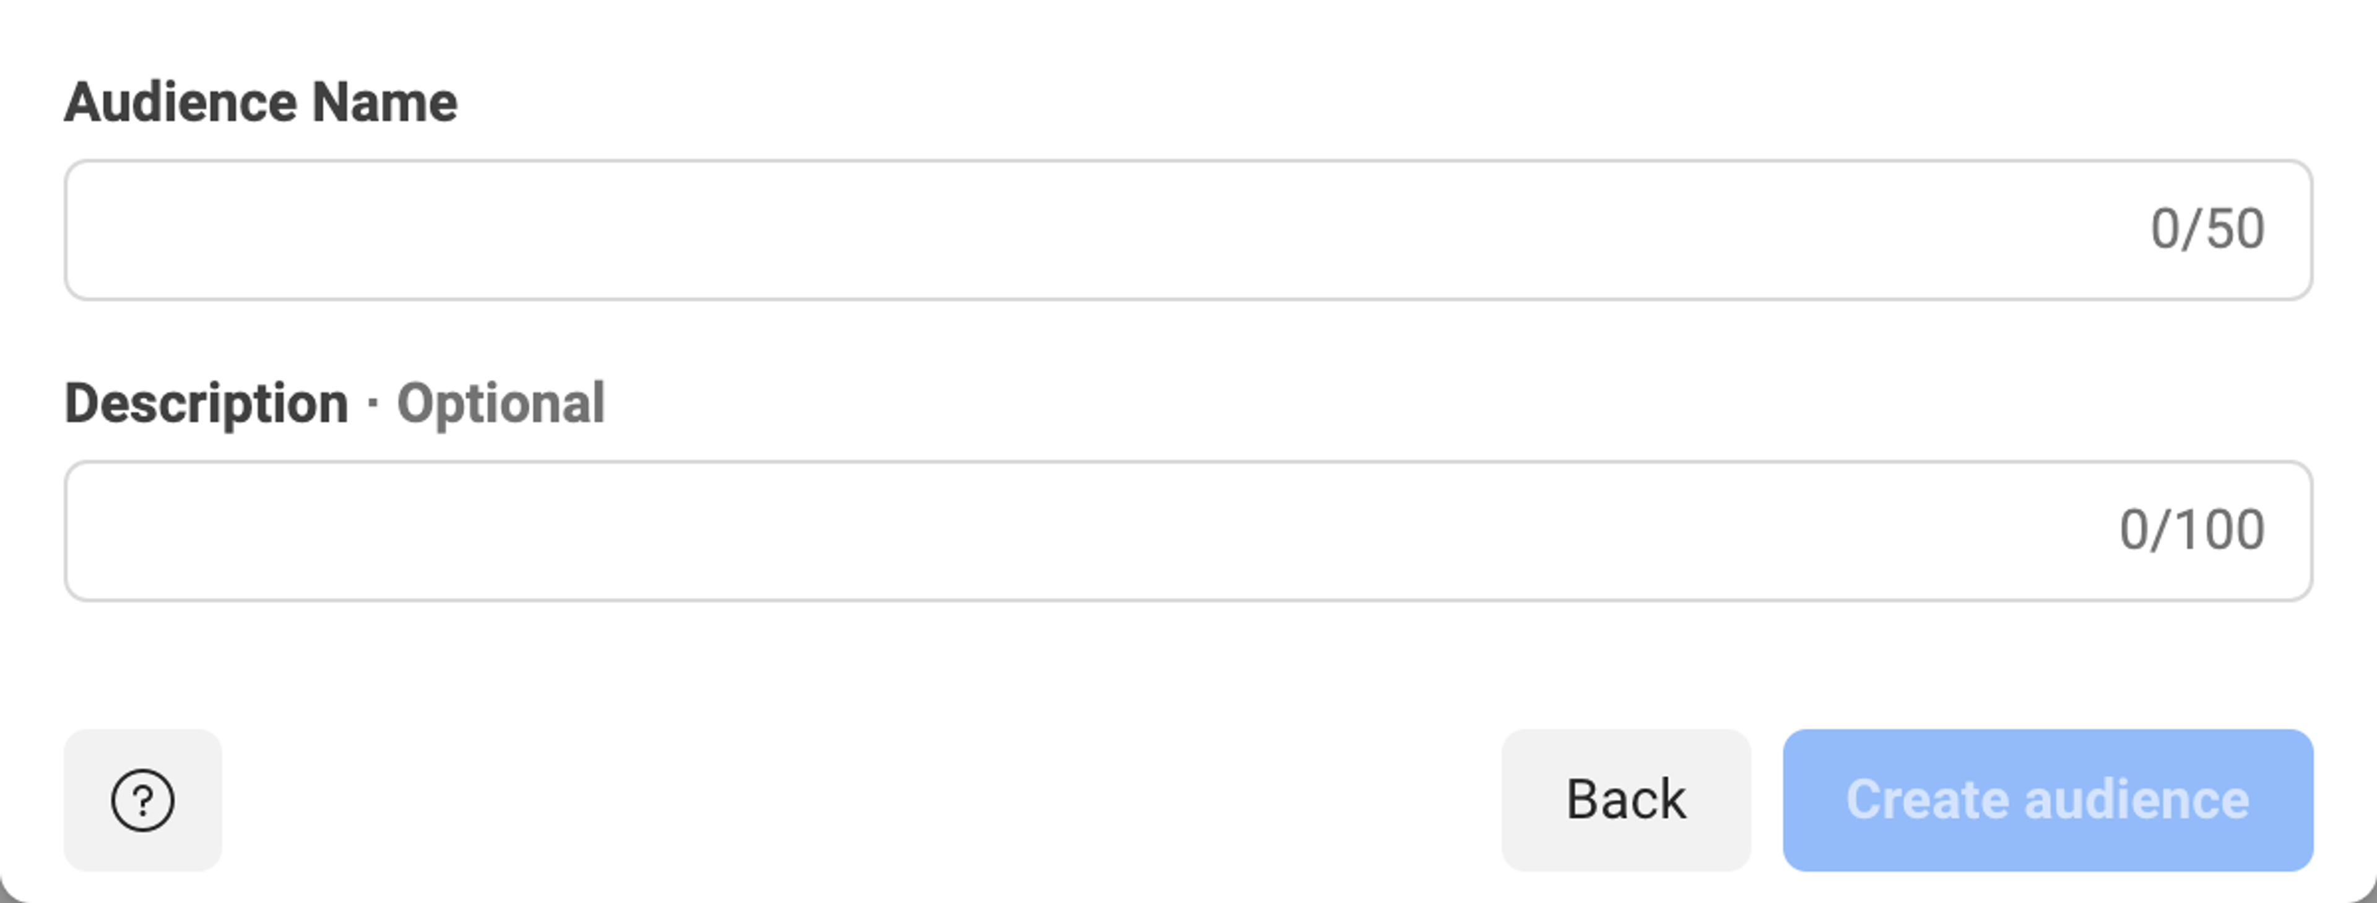This screenshot has height=903, width=2377.
Task: Select the circled question mark help button
Action: (x=142, y=800)
